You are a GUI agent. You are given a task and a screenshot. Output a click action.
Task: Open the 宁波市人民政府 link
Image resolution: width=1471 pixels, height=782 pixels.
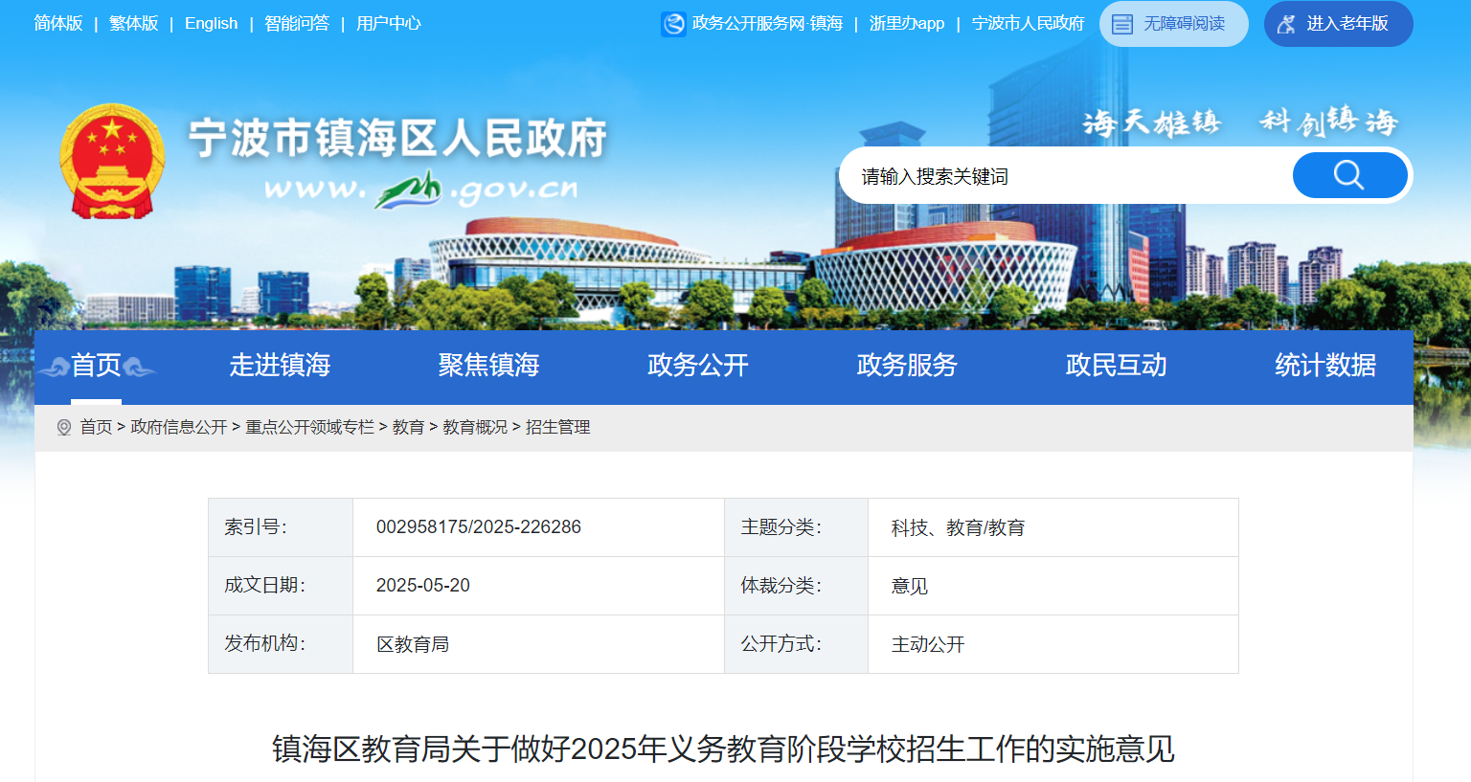click(x=1028, y=24)
